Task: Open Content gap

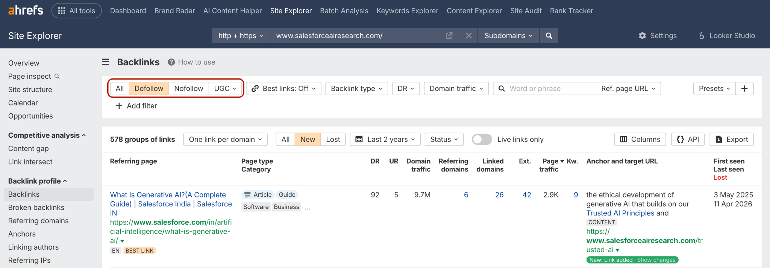Action: click(x=29, y=149)
